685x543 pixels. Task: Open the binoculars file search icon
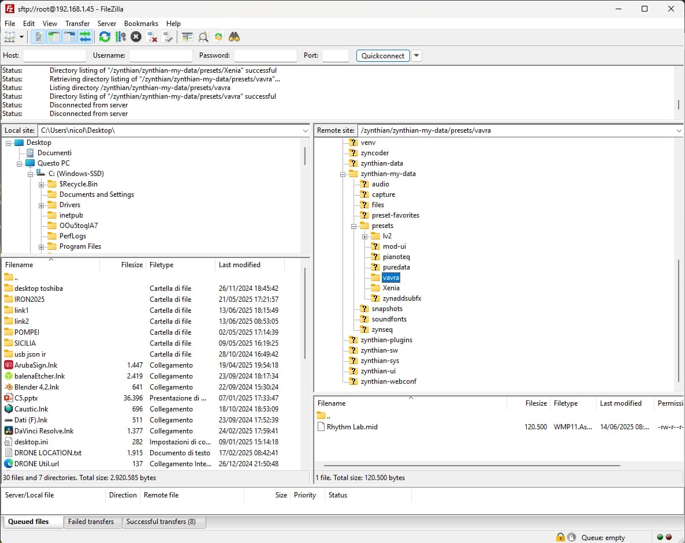coord(234,37)
